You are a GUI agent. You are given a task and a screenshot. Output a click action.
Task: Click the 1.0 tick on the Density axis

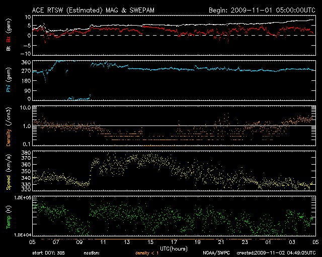pyautogui.click(x=26, y=126)
